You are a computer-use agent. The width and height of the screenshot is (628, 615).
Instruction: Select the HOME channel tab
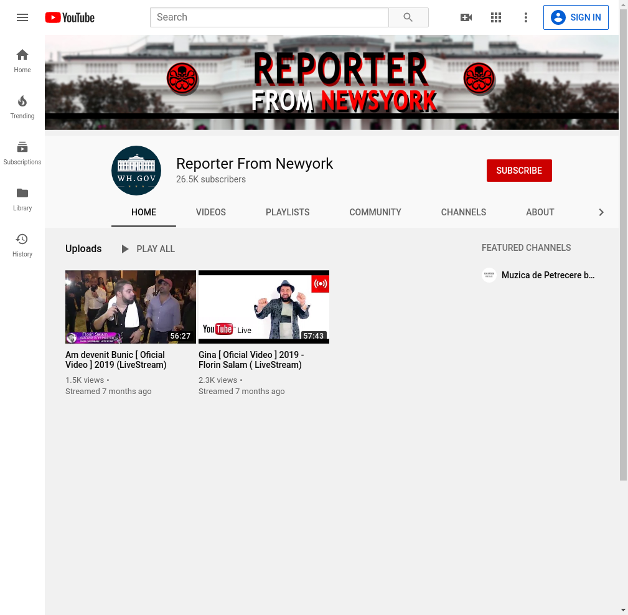(144, 212)
